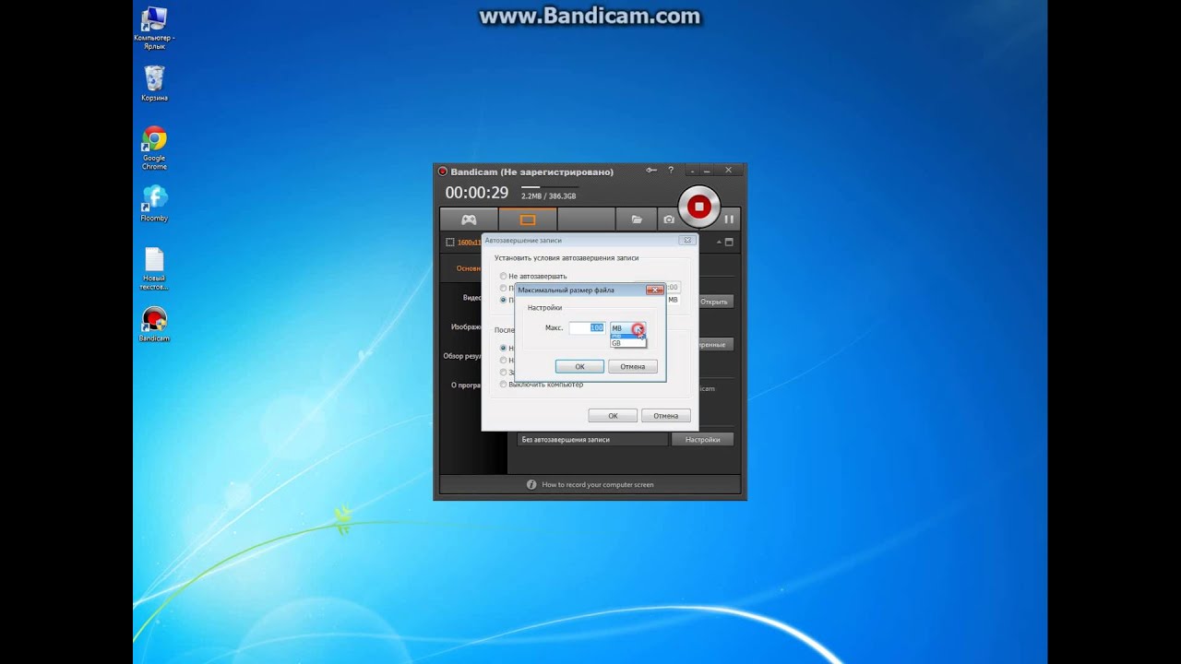
Task: Pause the recording with the pause icon
Action: point(729,219)
